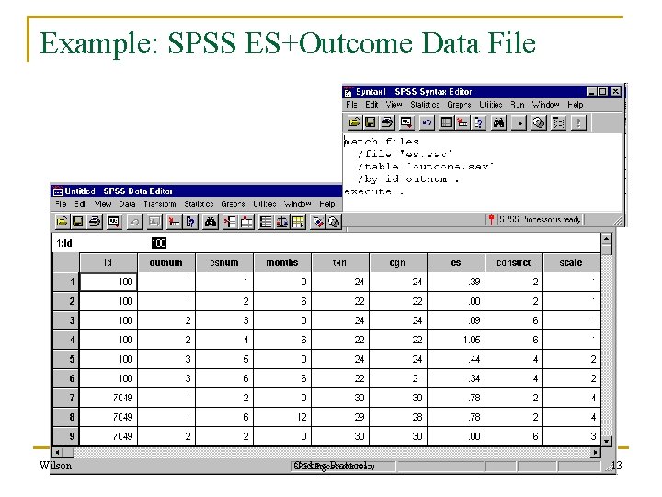Open Utilities menu in Syntax Editor
Image resolution: width=662 pixels, height=497 pixels.
click(491, 104)
